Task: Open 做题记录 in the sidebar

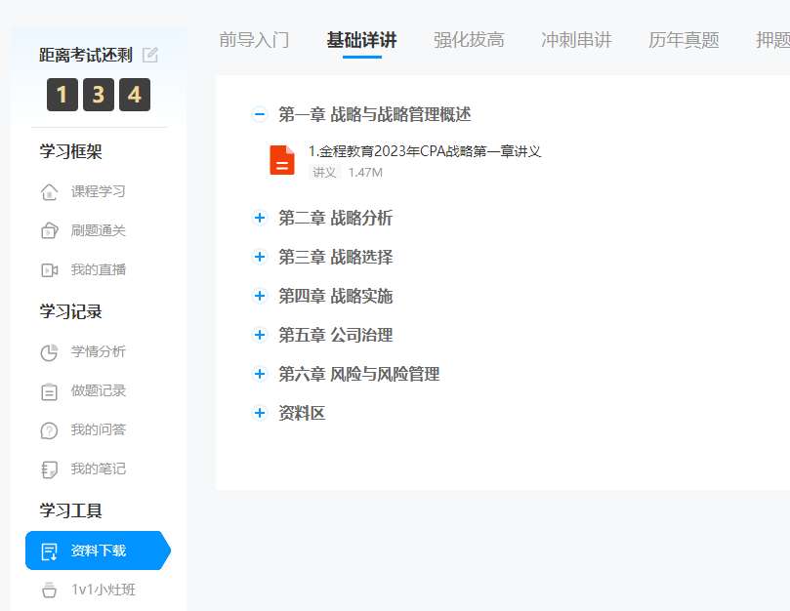Action: (x=98, y=390)
